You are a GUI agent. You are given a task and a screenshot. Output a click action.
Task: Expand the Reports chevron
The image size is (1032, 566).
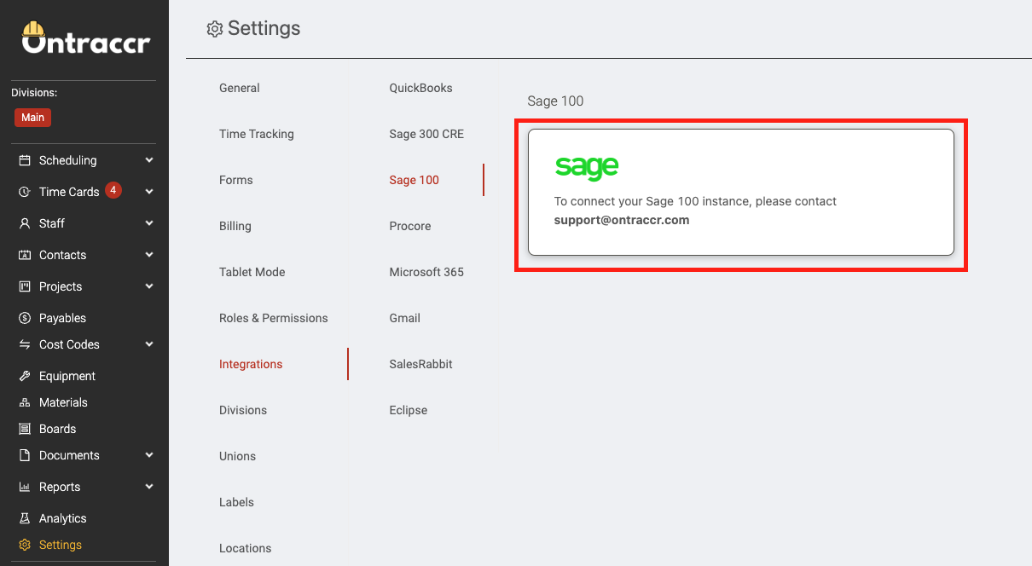[149, 487]
